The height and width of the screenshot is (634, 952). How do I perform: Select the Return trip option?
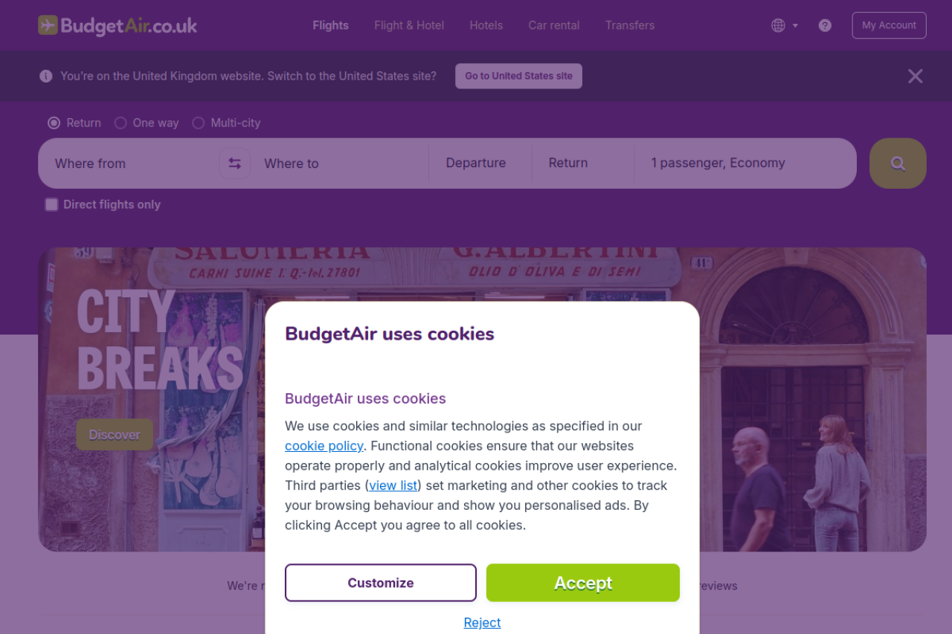[54, 123]
